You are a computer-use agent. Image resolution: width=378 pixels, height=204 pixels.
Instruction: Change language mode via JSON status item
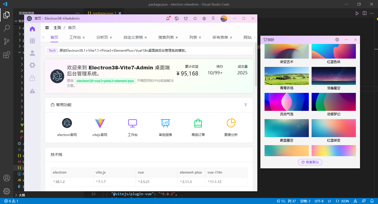pos(342,201)
